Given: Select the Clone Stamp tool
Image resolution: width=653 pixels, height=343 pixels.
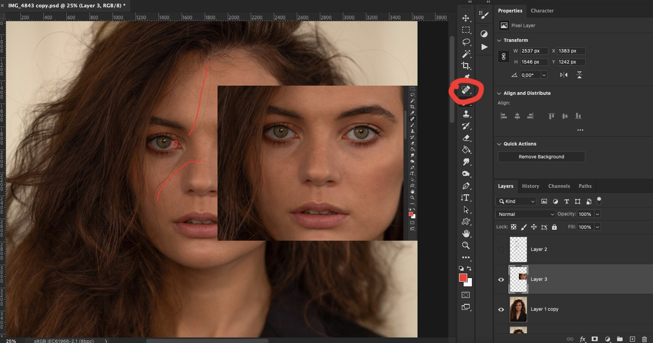Looking at the screenshot, I should click(466, 113).
